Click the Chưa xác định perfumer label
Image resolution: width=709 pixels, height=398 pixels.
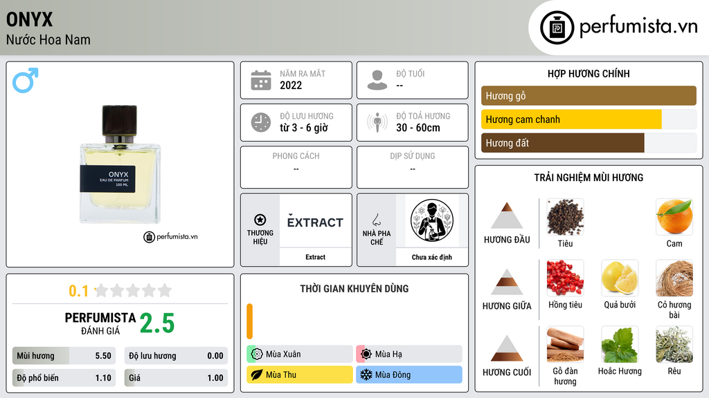(432, 257)
